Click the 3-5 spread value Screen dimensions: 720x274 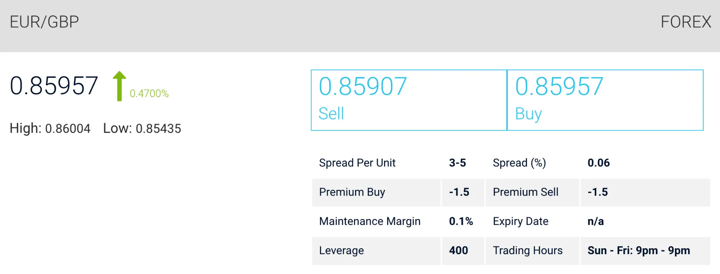pos(457,163)
